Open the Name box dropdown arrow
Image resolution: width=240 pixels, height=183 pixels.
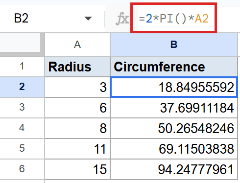click(x=88, y=19)
